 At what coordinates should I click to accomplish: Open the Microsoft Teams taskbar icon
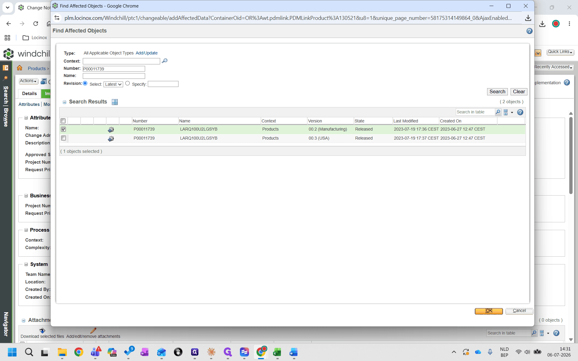[x=95, y=352]
